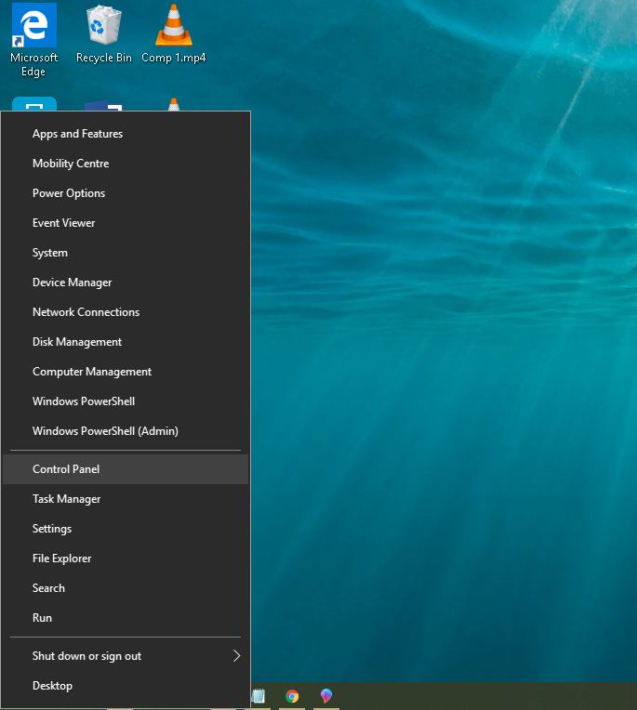This screenshot has width=637, height=710.
Task: Start Windows PowerShell (non-admin)
Action: tap(126, 401)
